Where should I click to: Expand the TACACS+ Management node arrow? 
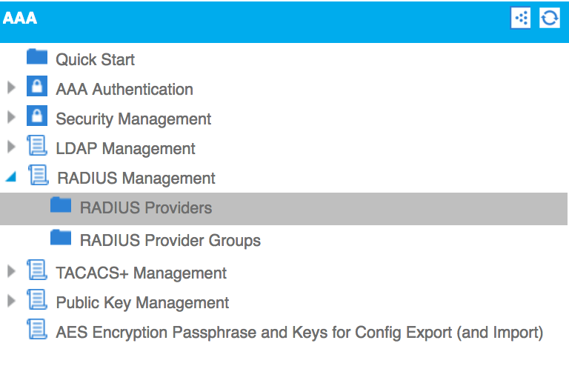[x=11, y=271]
